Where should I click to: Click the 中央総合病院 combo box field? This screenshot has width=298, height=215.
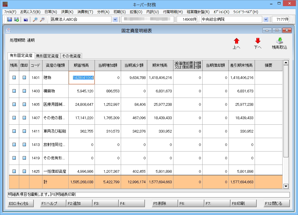pyautogui.click(x=231, y=20)
